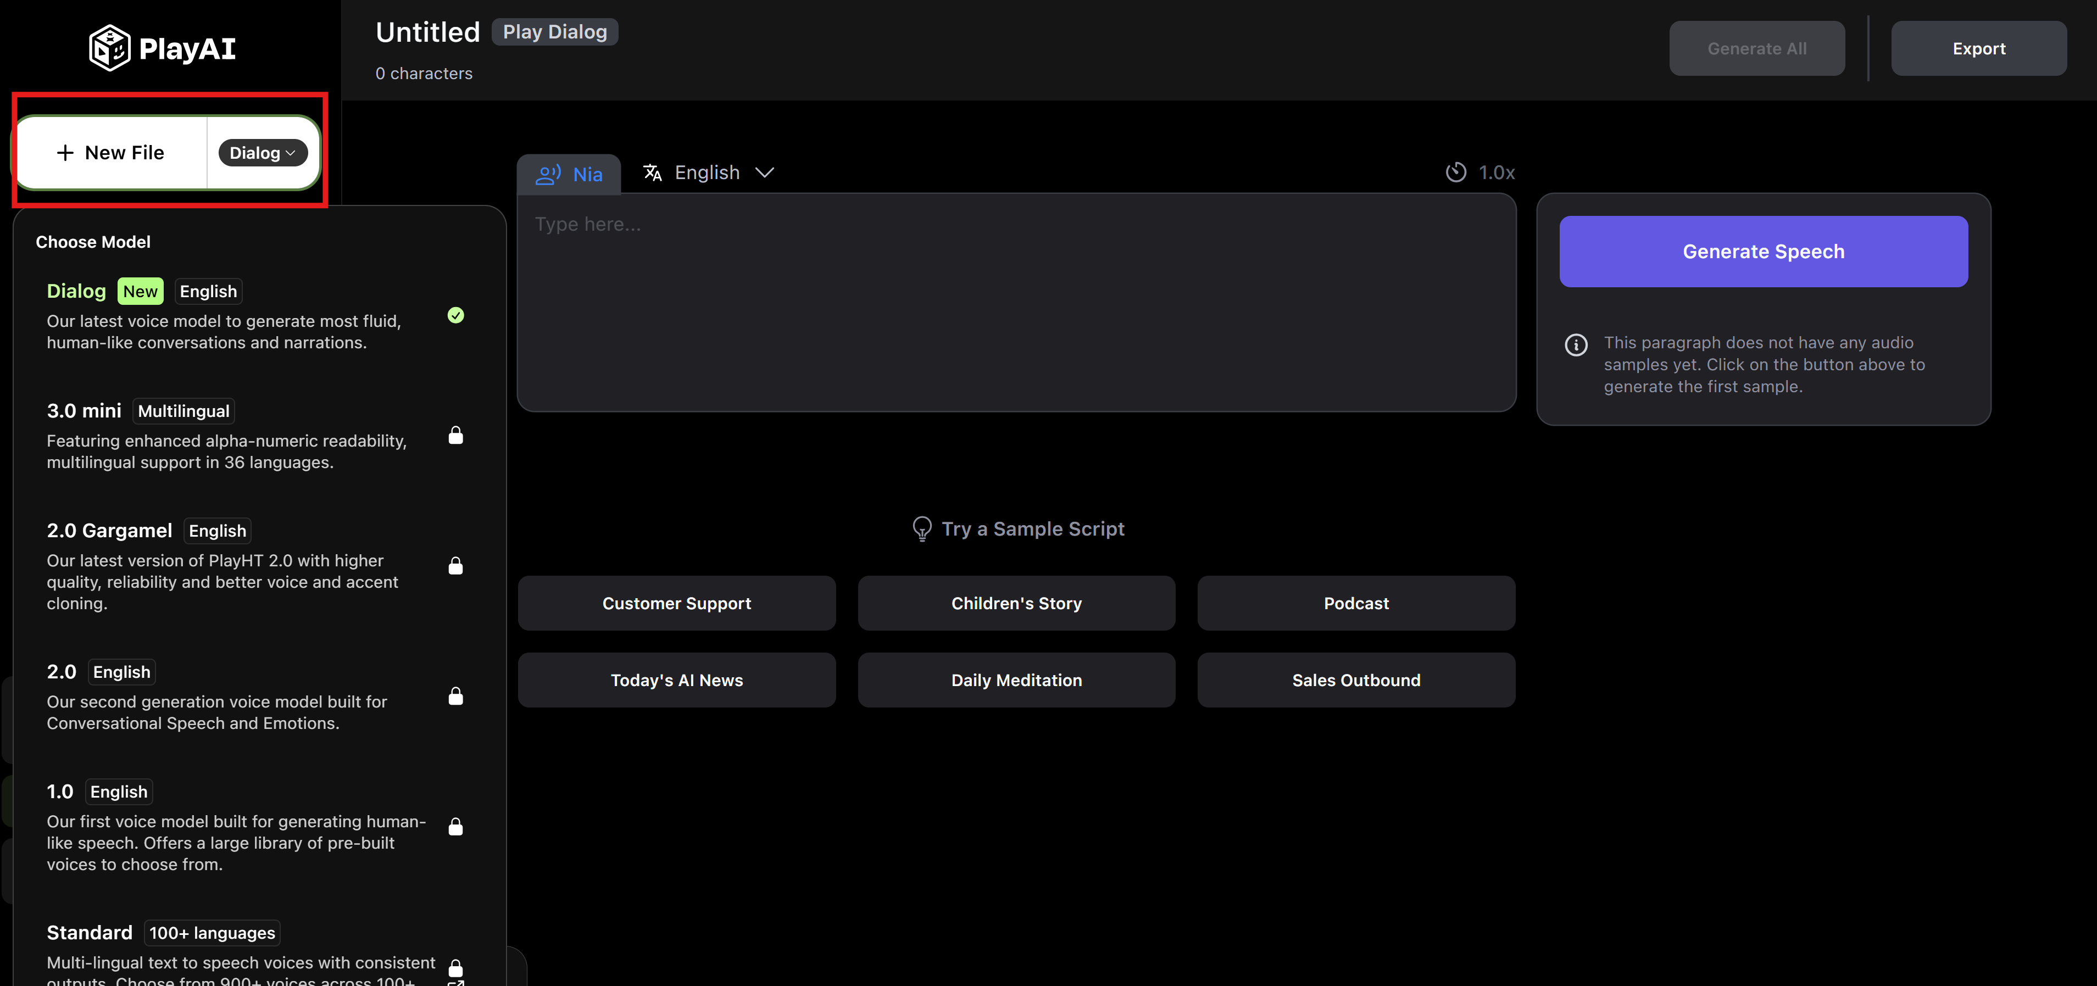Click the translate language icon
Viewport: 2097px width, 986px height.
point(652,172)
